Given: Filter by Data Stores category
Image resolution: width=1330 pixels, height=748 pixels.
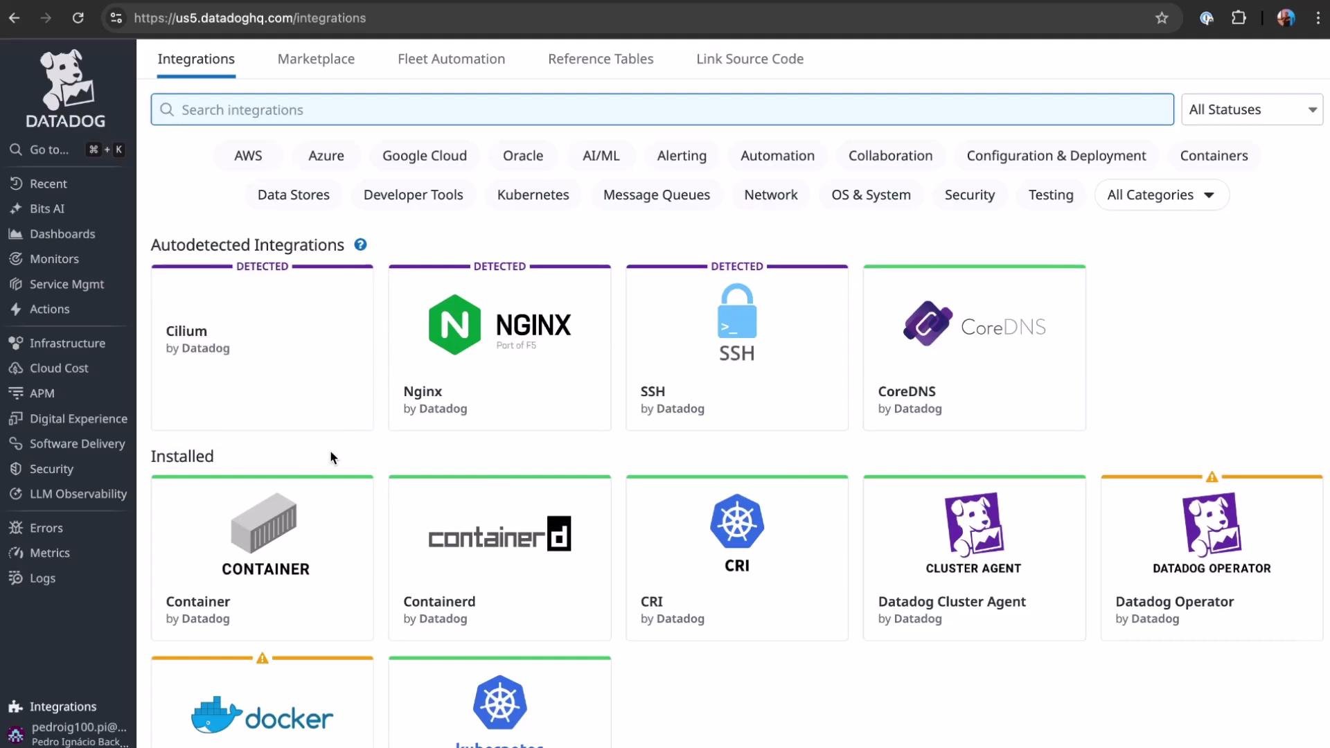Looking at the screenshot, I should pyautogui.click(x=293, y=195).
